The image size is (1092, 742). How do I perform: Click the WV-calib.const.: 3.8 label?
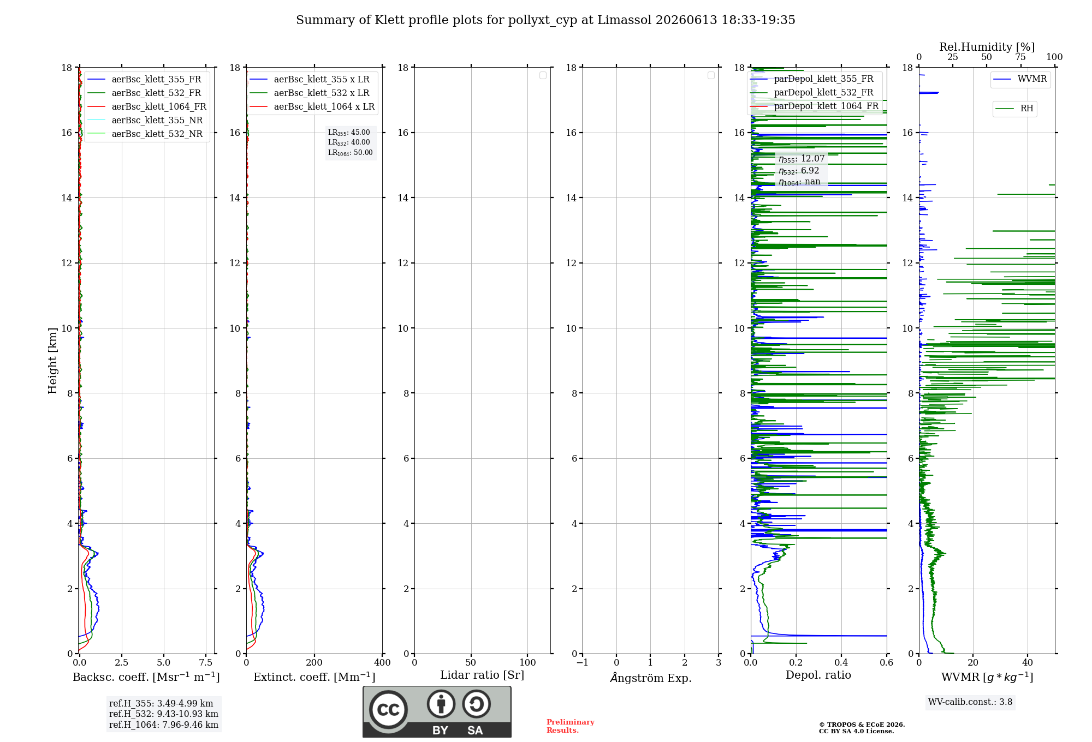(x=970, y=702)
